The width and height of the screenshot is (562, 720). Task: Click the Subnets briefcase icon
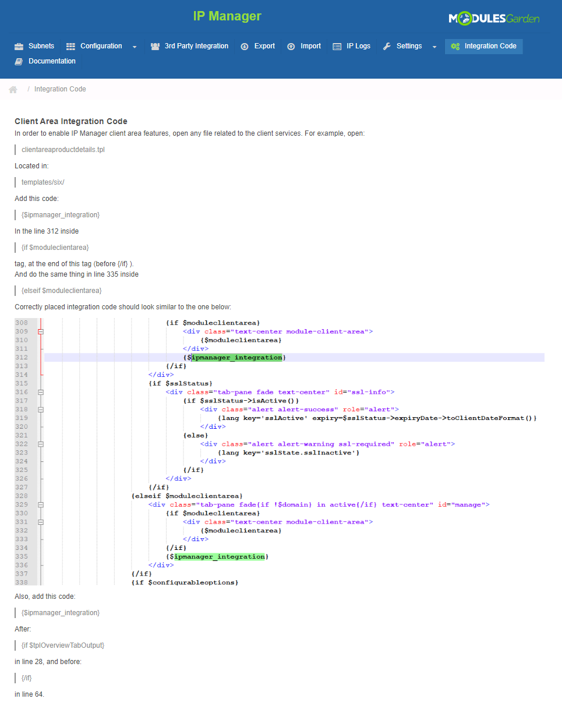tap(19, 47)
